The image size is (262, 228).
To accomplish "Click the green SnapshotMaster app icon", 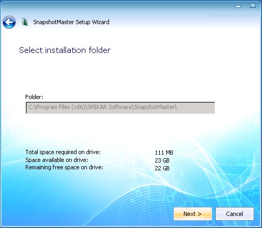I will pyautogui.click(x=25, y=22).
